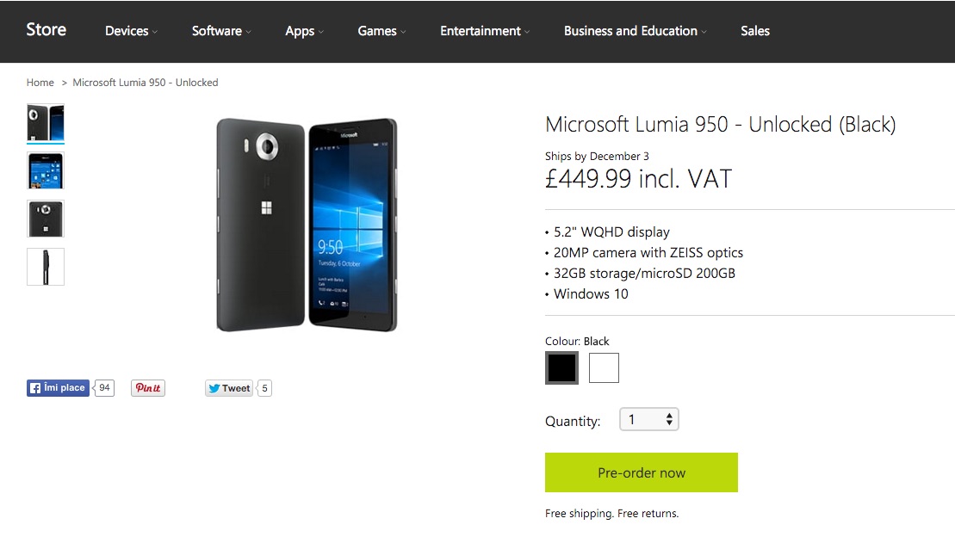Go to Home breadcrumb link
The image size is (955, 537).
click(40, 83)
